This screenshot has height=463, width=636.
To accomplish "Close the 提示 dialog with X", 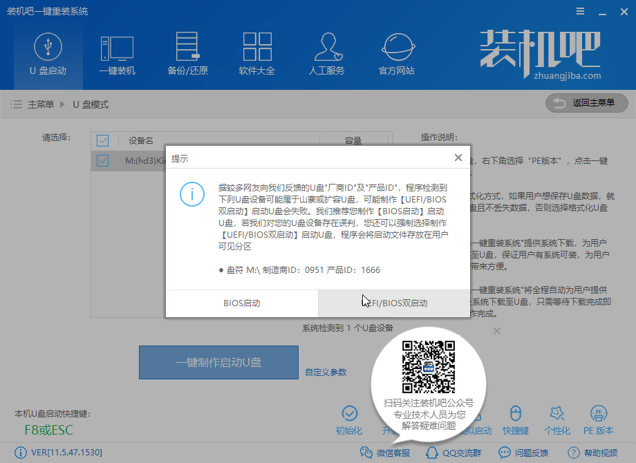I will click(x=458, y=158).
